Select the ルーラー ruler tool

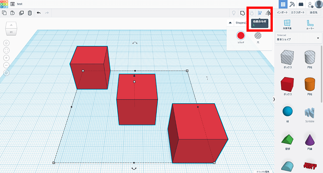tap(310, 24)
